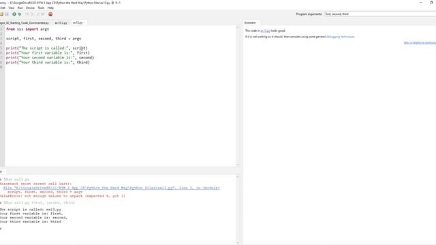Open the Device menu
Viewport: 436px width, 245px height.
[x=30, y=7]
